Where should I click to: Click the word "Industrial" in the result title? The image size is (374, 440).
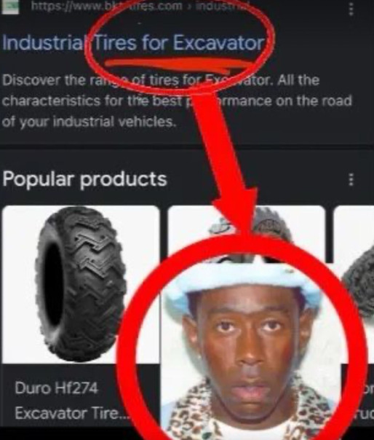tap(44, 43)
